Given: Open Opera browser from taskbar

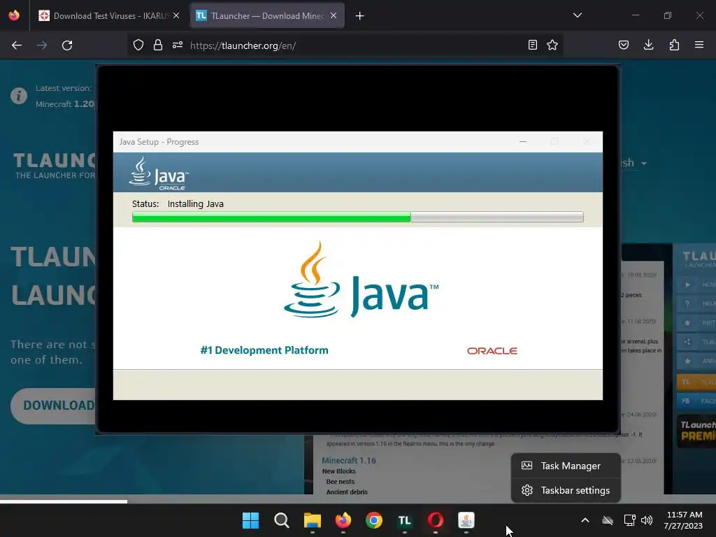Looking at the screenshot, I should [x=435, y=520].
